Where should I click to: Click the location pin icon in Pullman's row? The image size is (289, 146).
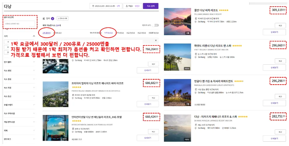195,22
